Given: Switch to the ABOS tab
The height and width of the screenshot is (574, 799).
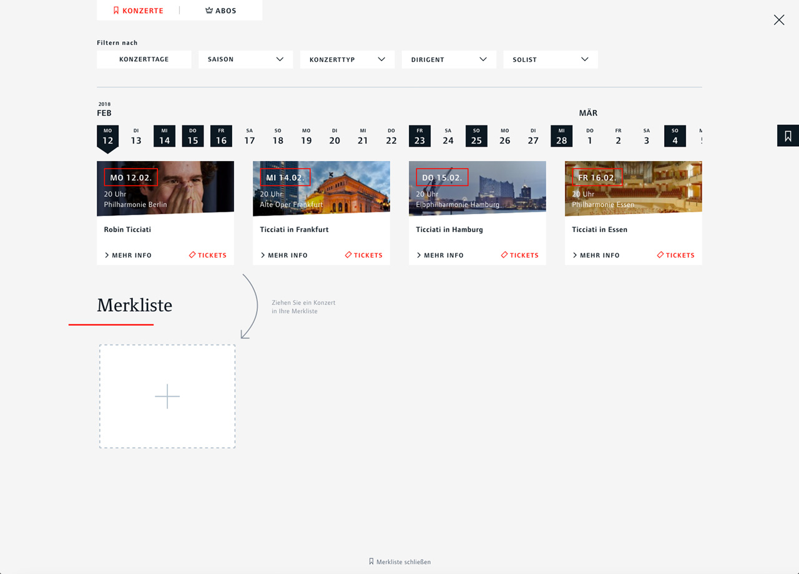Looking at the screenshot, I should [x=221, y=11].
